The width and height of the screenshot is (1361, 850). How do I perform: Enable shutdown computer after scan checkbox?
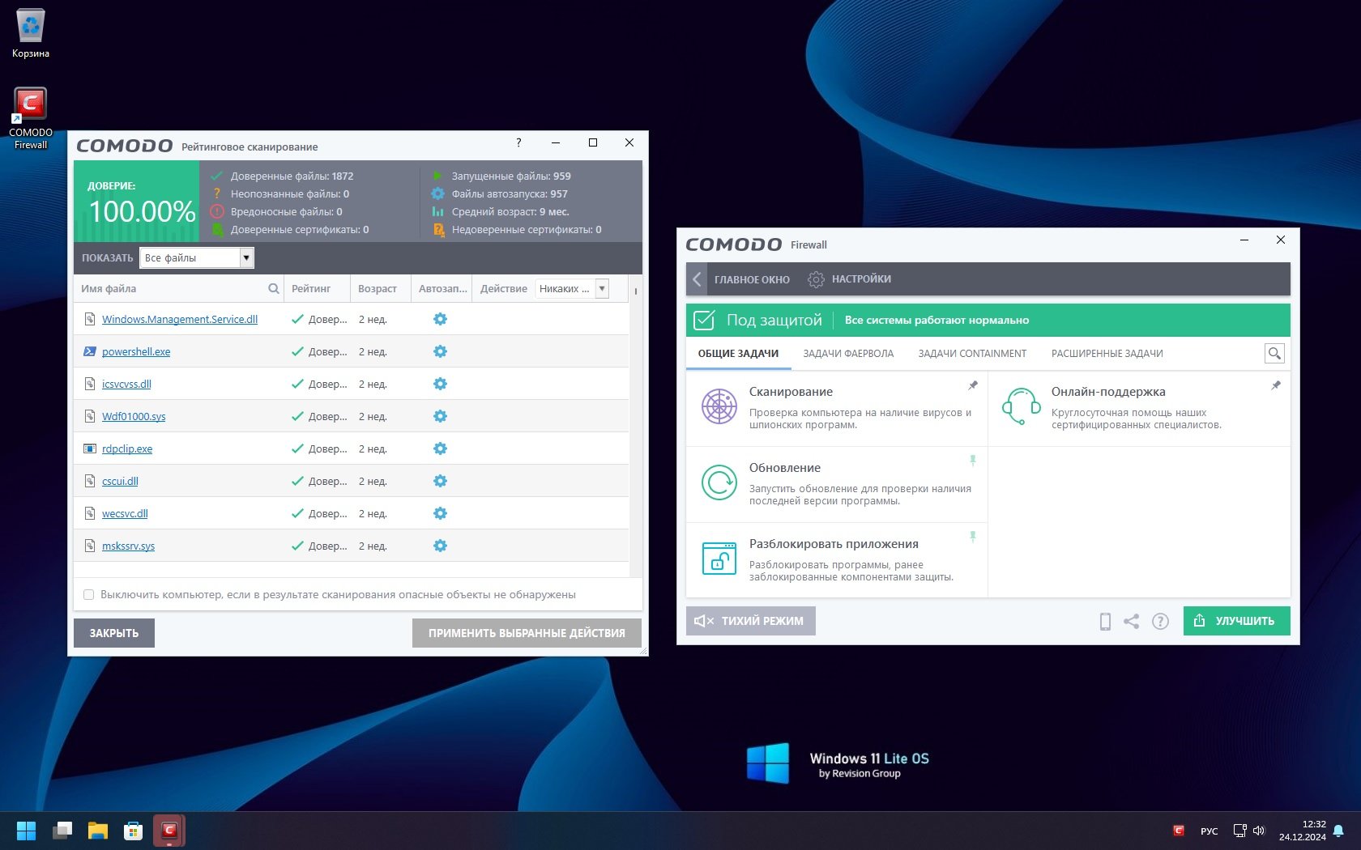tap(89, 595)
